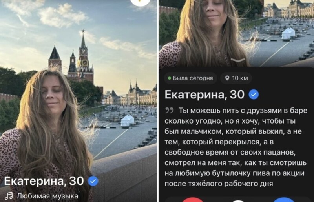Tap the red dislike button

pos(192,200)
